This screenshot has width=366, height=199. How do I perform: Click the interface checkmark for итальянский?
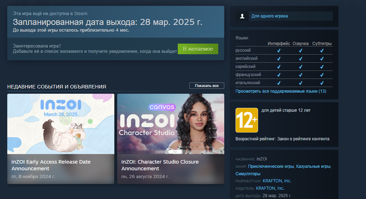pyautogui.click(x=279, y=83)
